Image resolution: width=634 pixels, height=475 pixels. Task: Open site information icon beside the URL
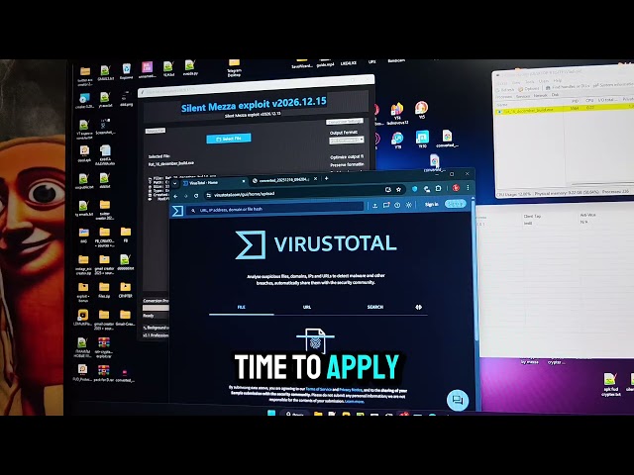coord(209,195)
